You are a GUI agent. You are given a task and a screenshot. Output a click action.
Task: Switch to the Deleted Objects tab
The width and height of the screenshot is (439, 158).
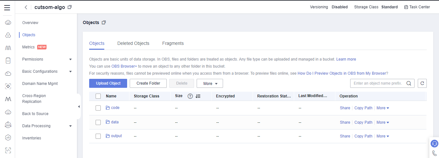point(133,43)
